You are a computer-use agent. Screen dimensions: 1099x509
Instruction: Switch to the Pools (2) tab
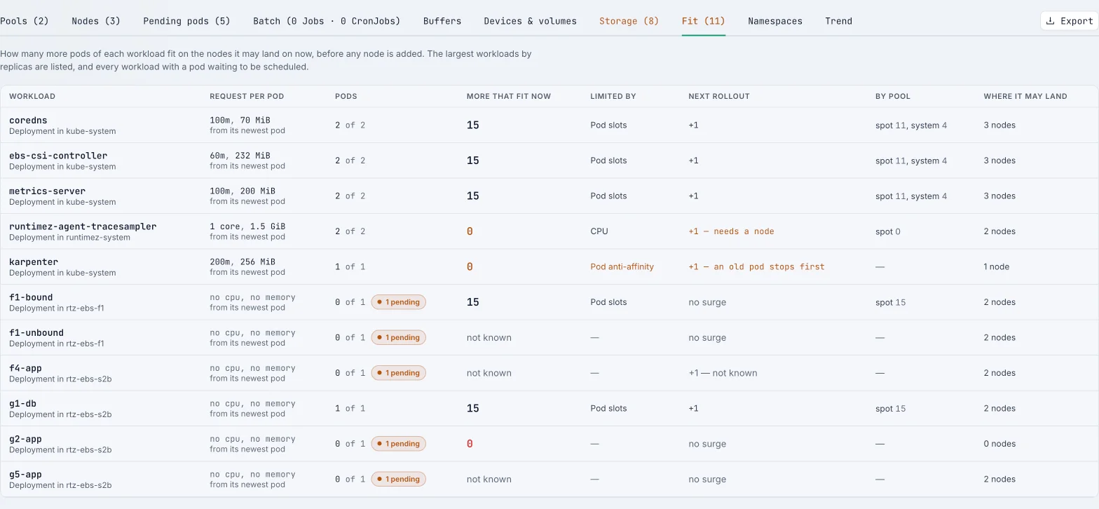pyautogui.click(x=25, y=21)
